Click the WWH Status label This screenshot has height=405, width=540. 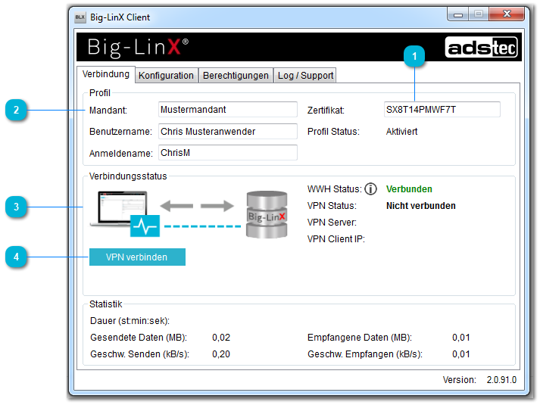coord(335,189)
